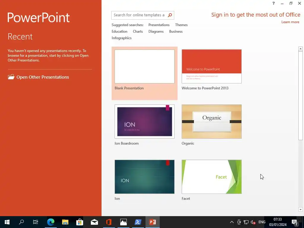Click the Blank Presentation label text

pos(129,88)
